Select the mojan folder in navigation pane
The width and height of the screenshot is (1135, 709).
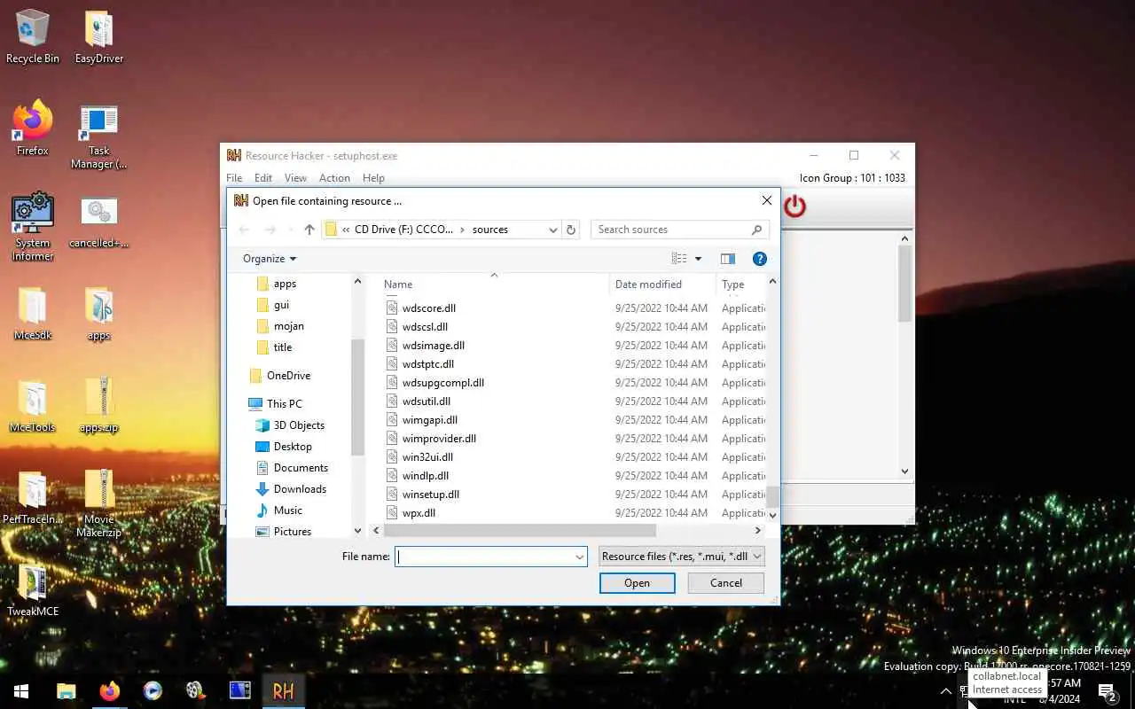click(x=289, y=326)
